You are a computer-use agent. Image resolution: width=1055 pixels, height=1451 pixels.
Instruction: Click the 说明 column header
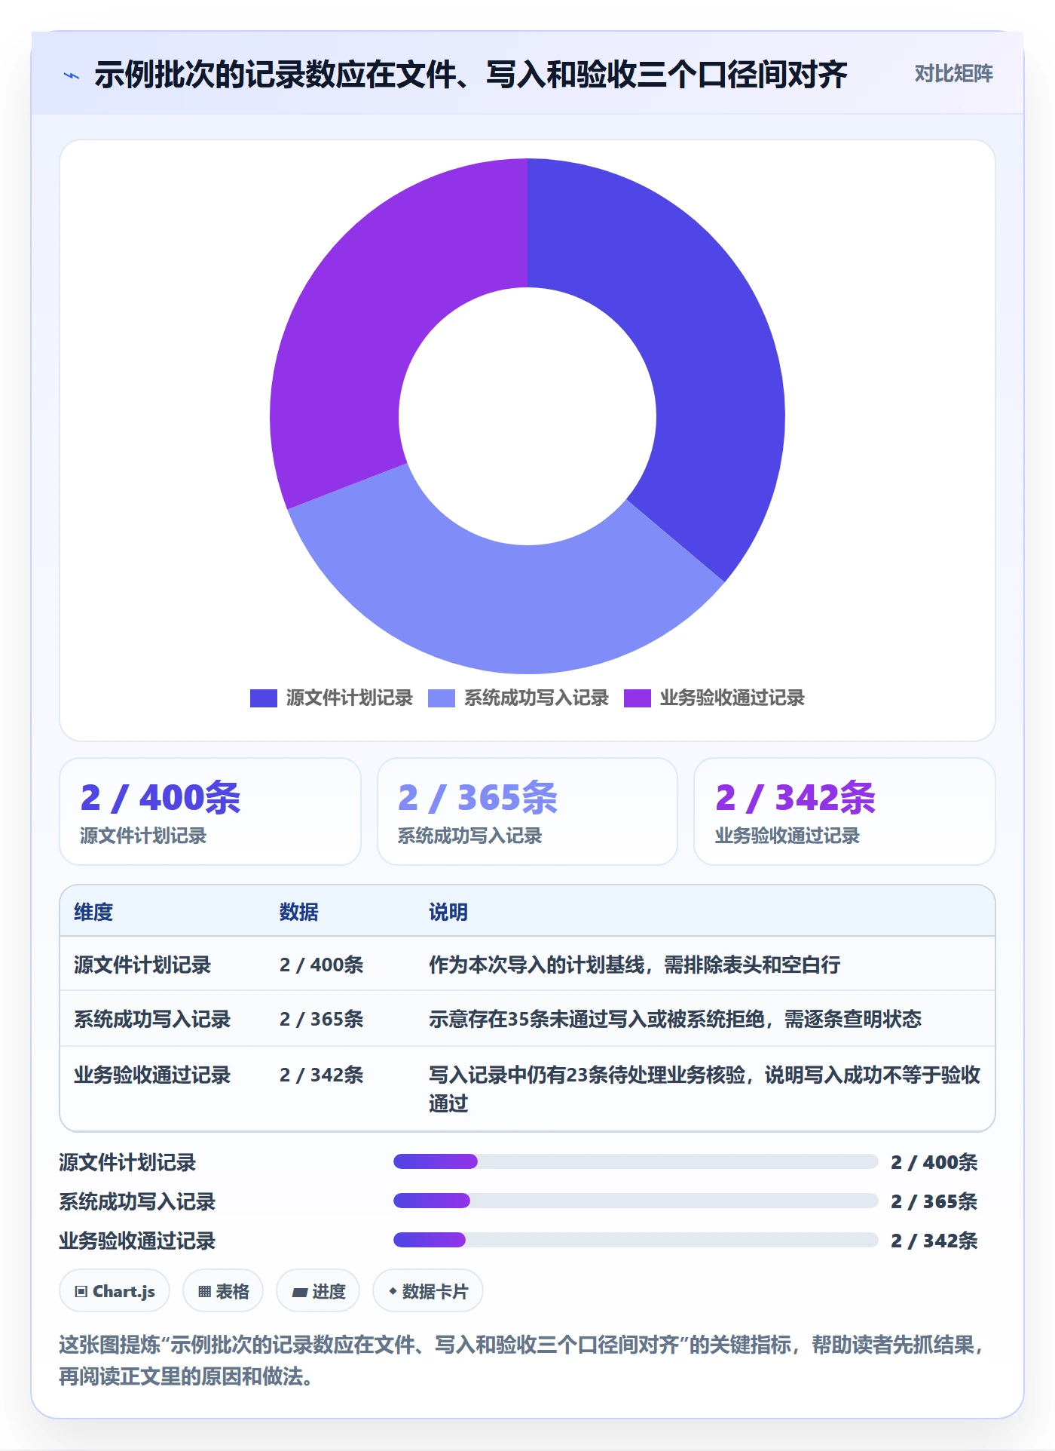click(x=448, y=912)
